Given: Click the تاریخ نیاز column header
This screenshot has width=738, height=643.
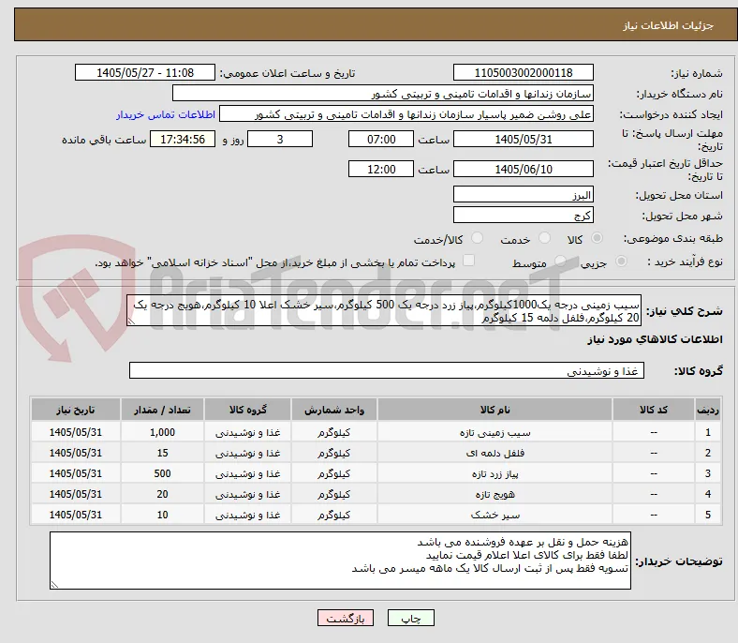Looking at the screenshot, I should point(75,410).
